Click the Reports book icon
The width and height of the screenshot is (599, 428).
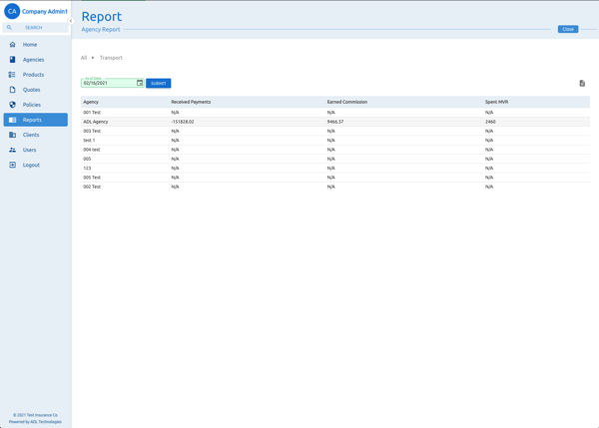click(12, 120)
